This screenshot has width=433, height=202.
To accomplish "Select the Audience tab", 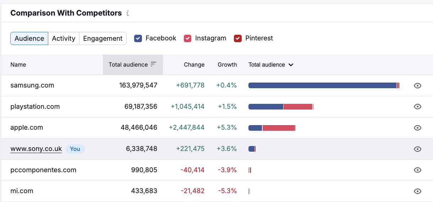I will tap(29, 38).
